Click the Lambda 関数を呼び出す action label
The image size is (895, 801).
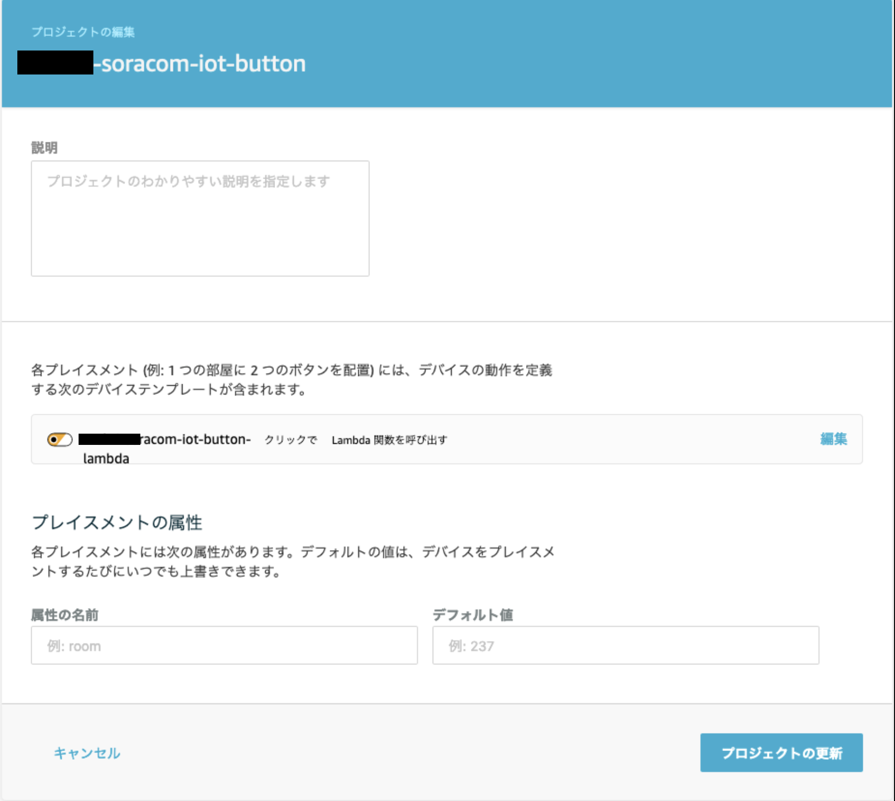(390, 439)
